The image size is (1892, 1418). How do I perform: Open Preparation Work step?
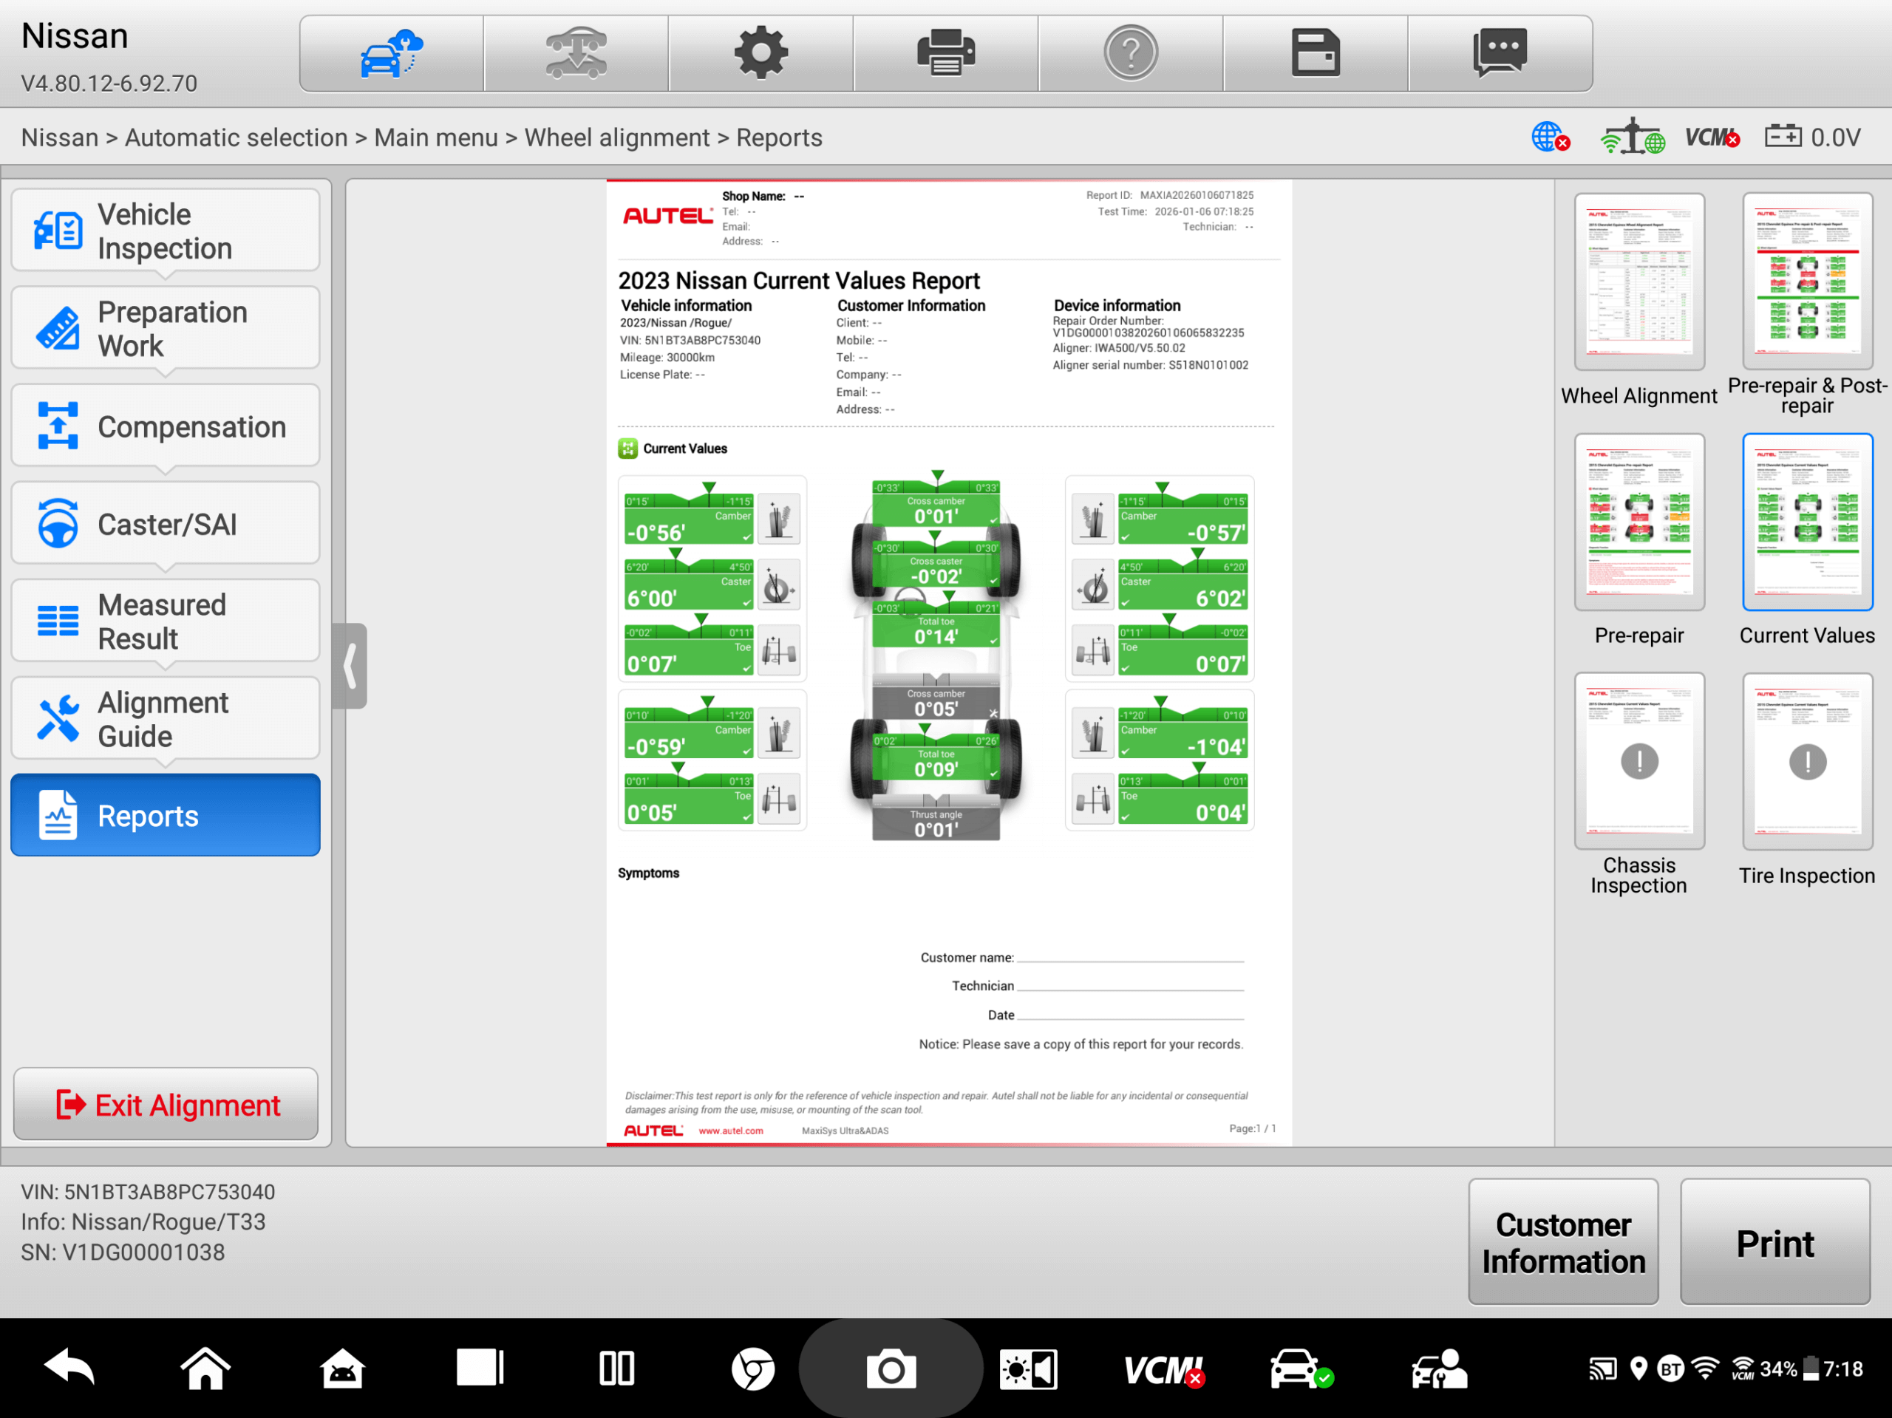click(x=166, y=328)
